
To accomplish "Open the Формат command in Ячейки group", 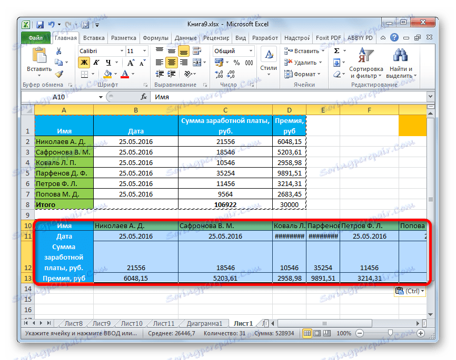I will [x=302, y=74].
